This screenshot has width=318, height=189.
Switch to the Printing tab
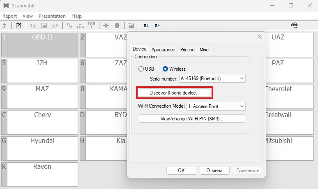point(187,50)
